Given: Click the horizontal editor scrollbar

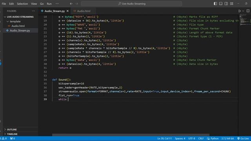Looking at the screenshot, I should tap(131, 135).
